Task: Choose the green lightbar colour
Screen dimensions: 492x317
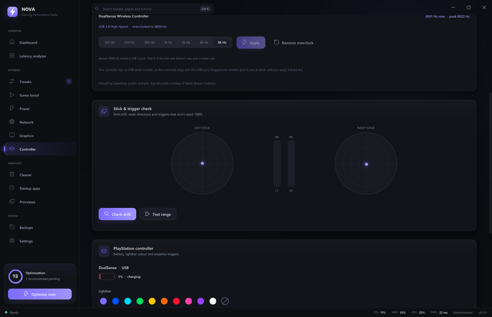Action: [140, 301]
